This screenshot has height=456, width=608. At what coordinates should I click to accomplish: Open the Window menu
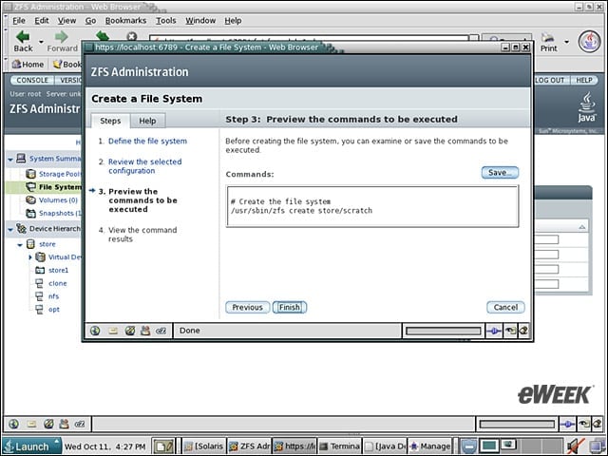pos(200,21)
